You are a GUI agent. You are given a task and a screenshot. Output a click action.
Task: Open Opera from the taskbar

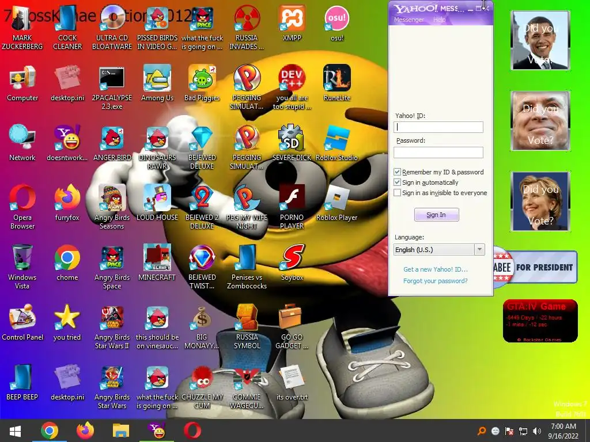click(x=192, y=430)
